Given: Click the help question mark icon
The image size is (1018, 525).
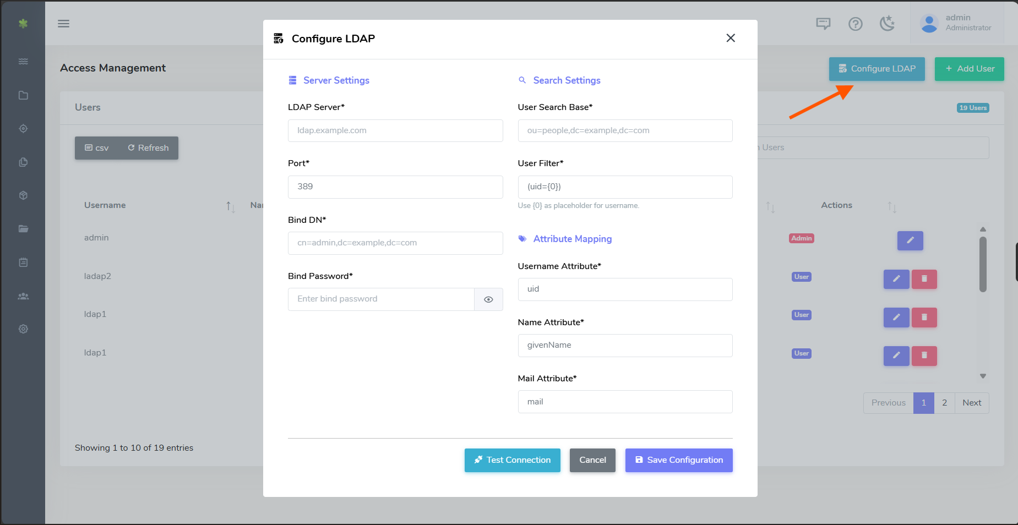Looking at the screenshot, I should 855,24.
